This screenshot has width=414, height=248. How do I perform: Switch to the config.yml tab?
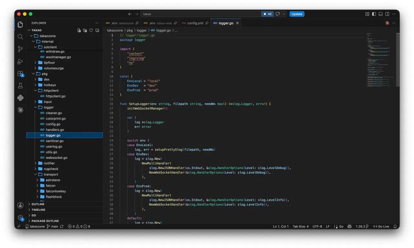195,23
